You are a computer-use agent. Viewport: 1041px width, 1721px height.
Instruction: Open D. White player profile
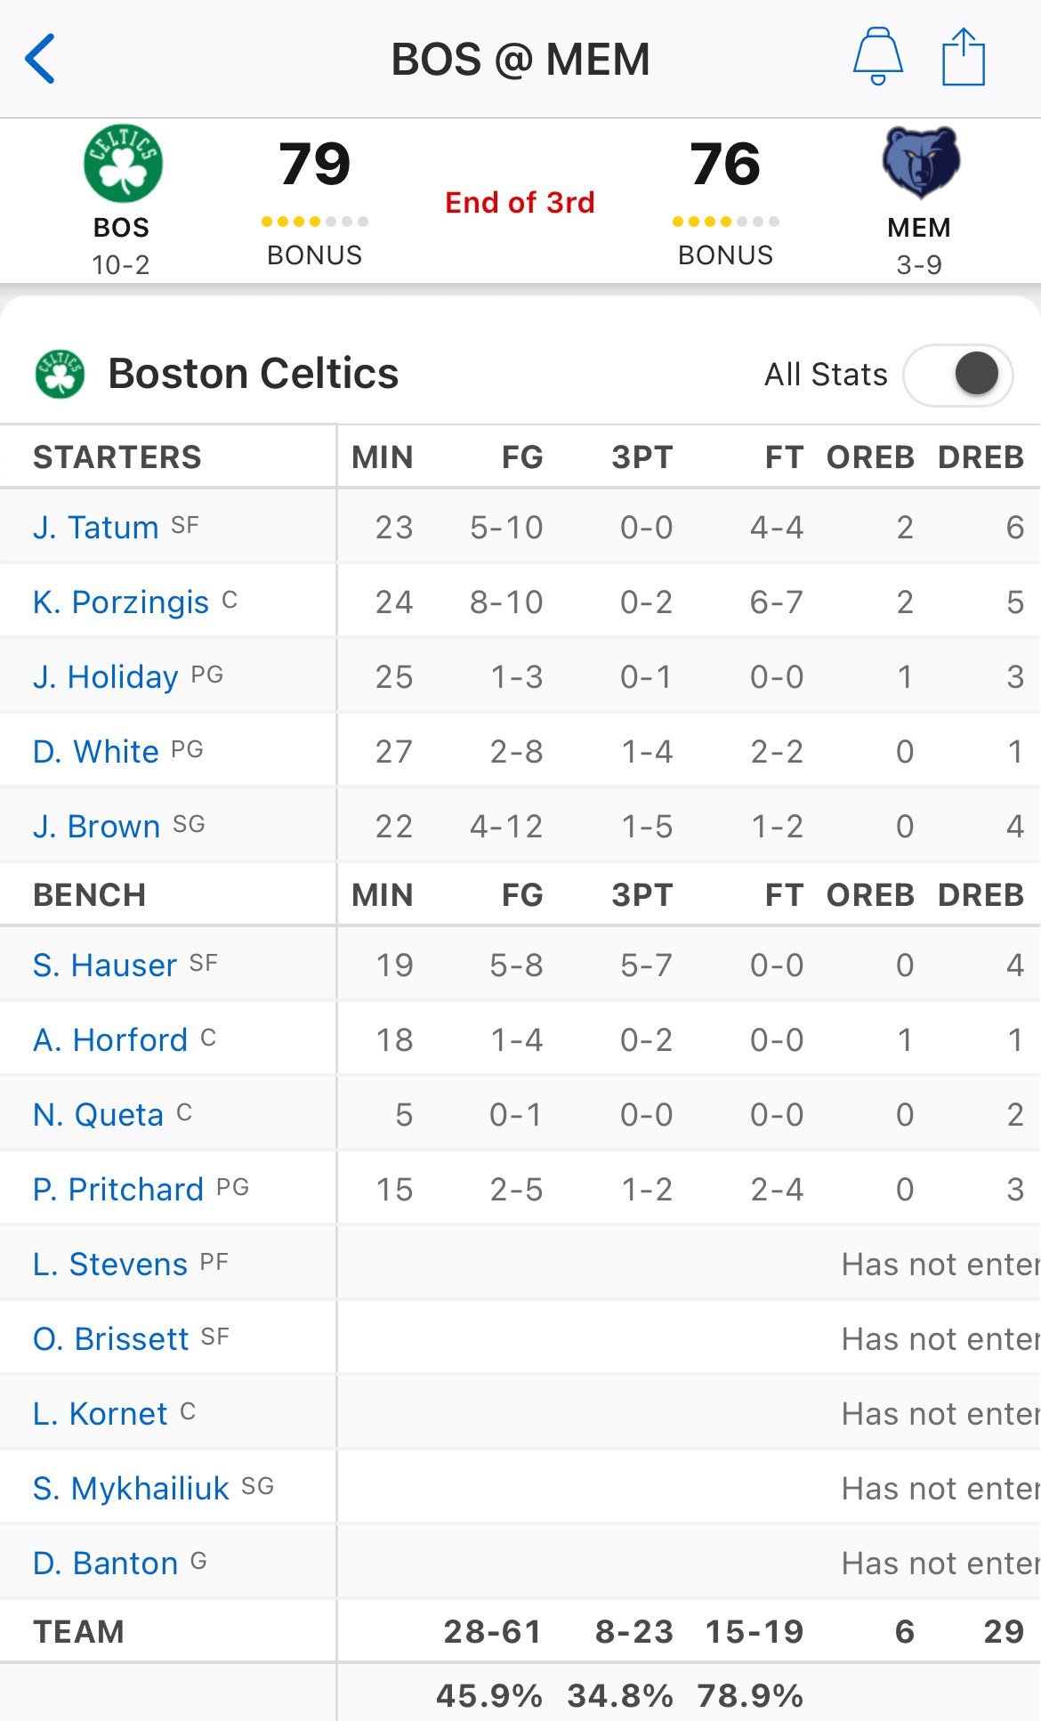96,751
